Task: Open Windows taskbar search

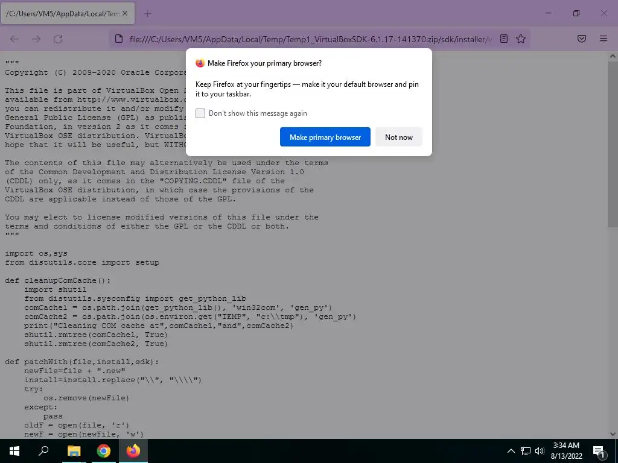Action: point(43,451)
